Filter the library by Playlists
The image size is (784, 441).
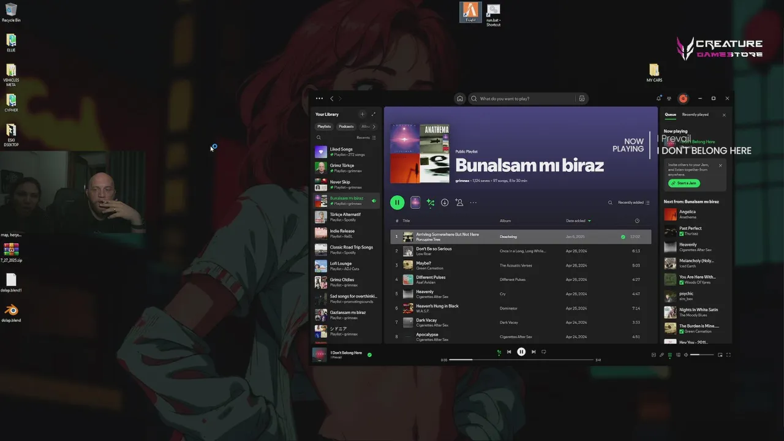(x=324, y=127)
